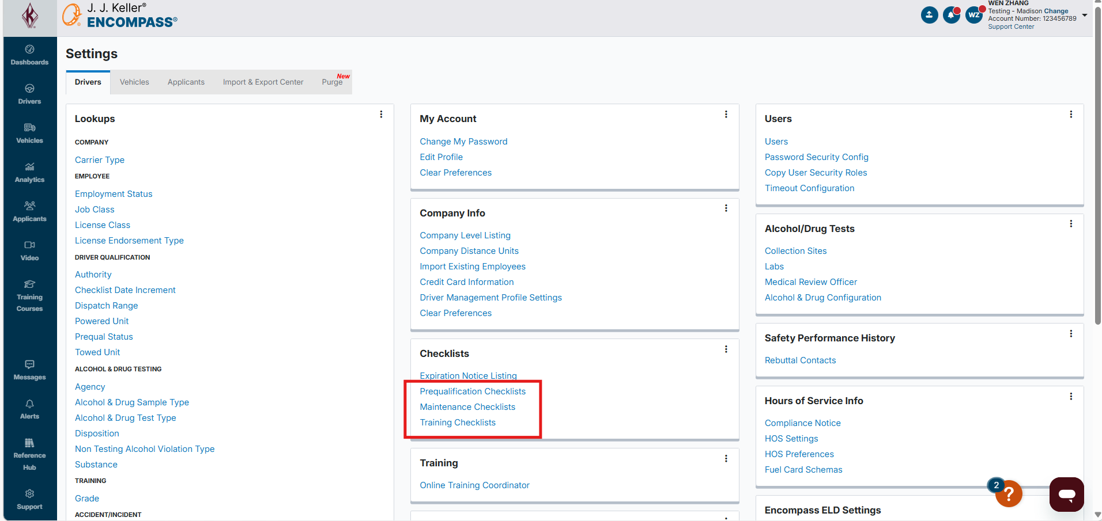Open the License Endorsement Type lookup
The width and height of the screenshot is (1102, 521).
[129, 241]
